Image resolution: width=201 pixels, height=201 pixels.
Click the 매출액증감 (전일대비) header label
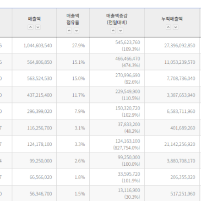[x=117, y=19]
